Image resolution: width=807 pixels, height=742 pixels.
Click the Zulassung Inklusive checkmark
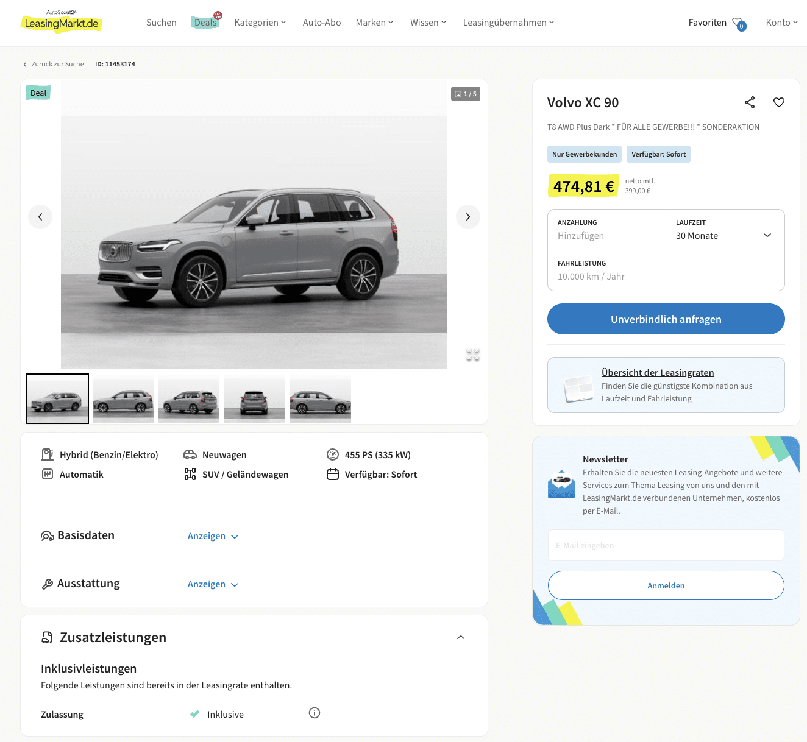pos(195,714)
